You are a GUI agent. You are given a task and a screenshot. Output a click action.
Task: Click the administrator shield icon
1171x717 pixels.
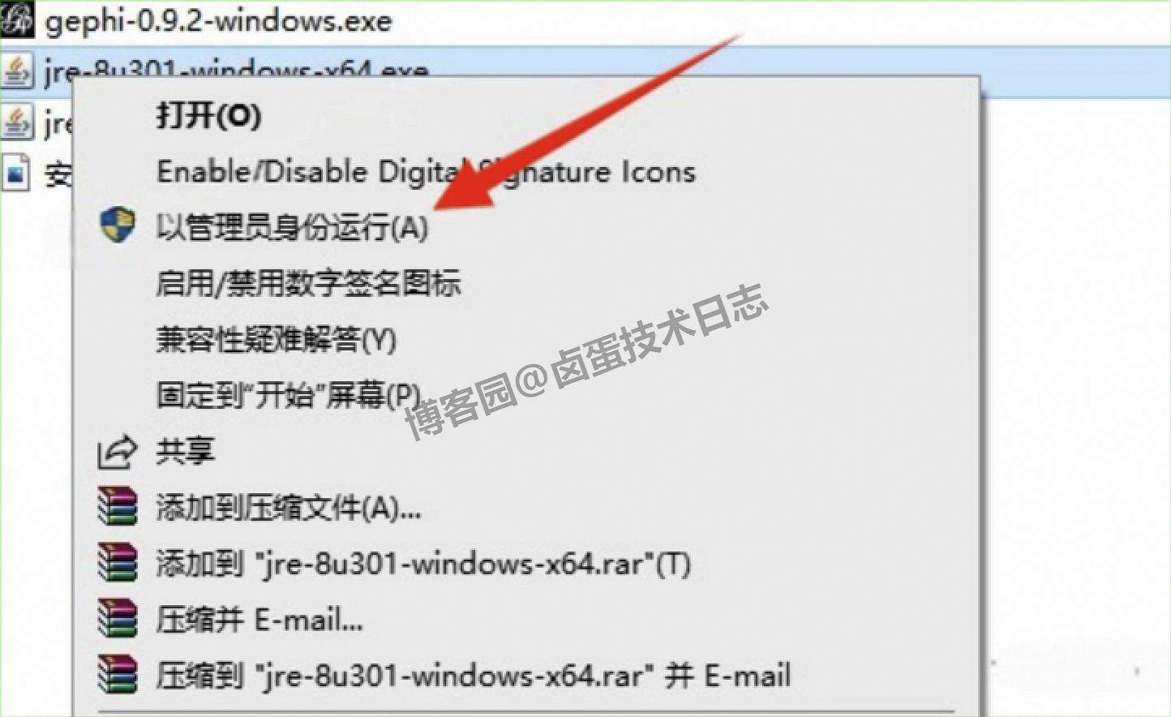click(x=118, y=225)
